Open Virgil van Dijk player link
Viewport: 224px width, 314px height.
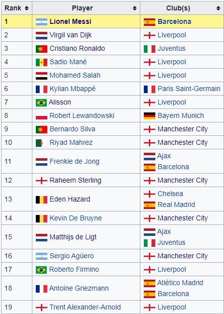click(71, 35)
